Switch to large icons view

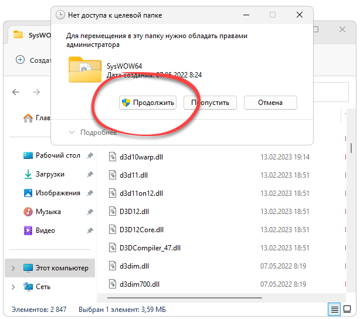347,310
